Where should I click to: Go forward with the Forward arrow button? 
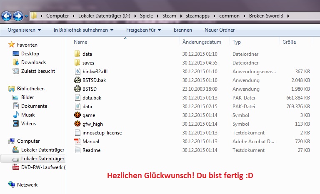click(x=18, y=16)
